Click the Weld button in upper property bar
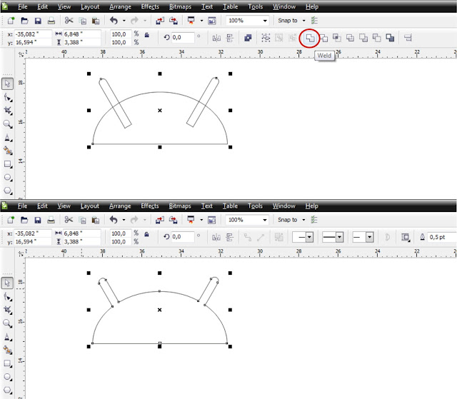The image size is (457, 399). coord(310,38)
